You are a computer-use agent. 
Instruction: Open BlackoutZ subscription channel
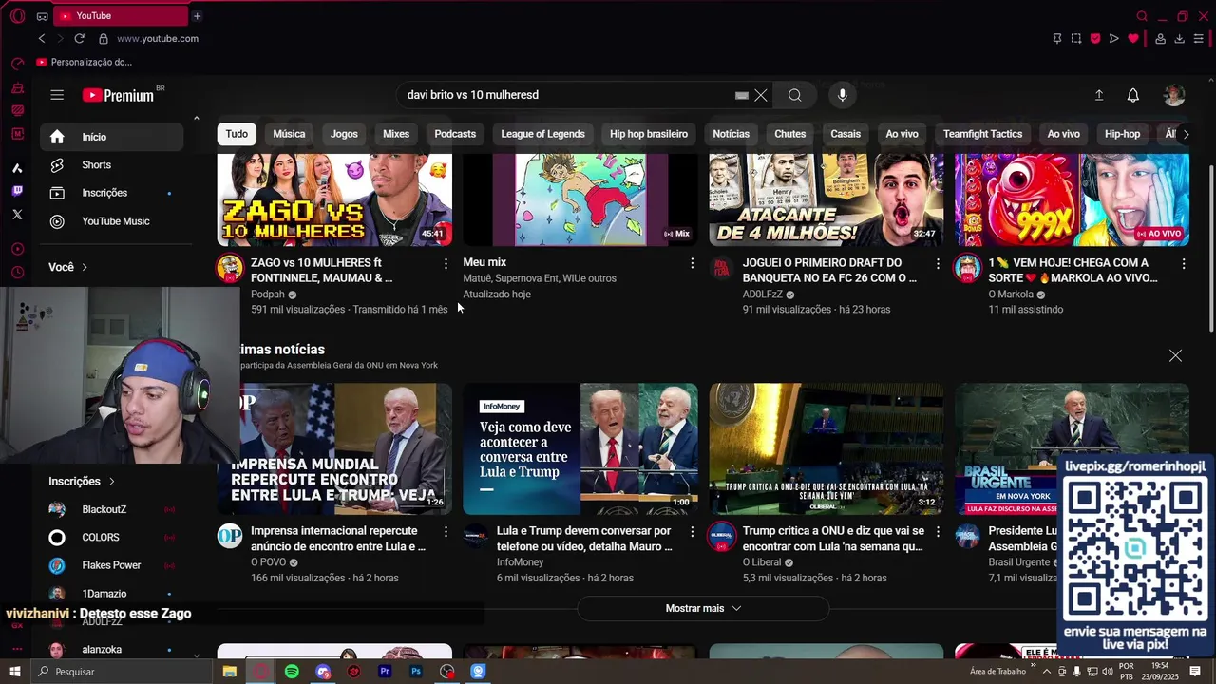pyautogui.click(x=112, y=509)
